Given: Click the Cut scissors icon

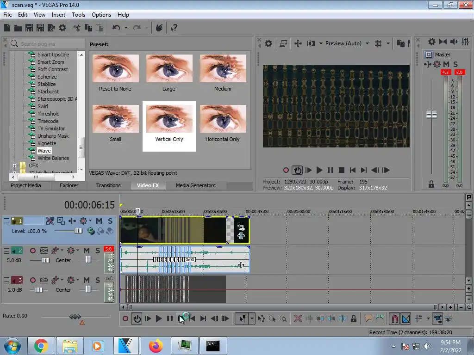Looking at the screenshot, I should pyautogui.click(x=77, y=28).
